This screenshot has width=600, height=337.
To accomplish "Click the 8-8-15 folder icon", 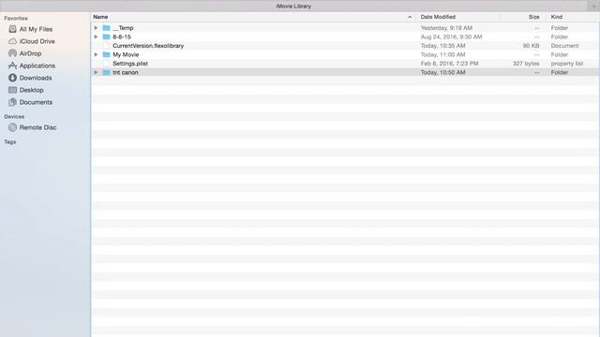I will tap(106, 37).
